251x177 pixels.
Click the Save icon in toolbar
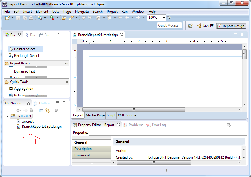(18, 18)
